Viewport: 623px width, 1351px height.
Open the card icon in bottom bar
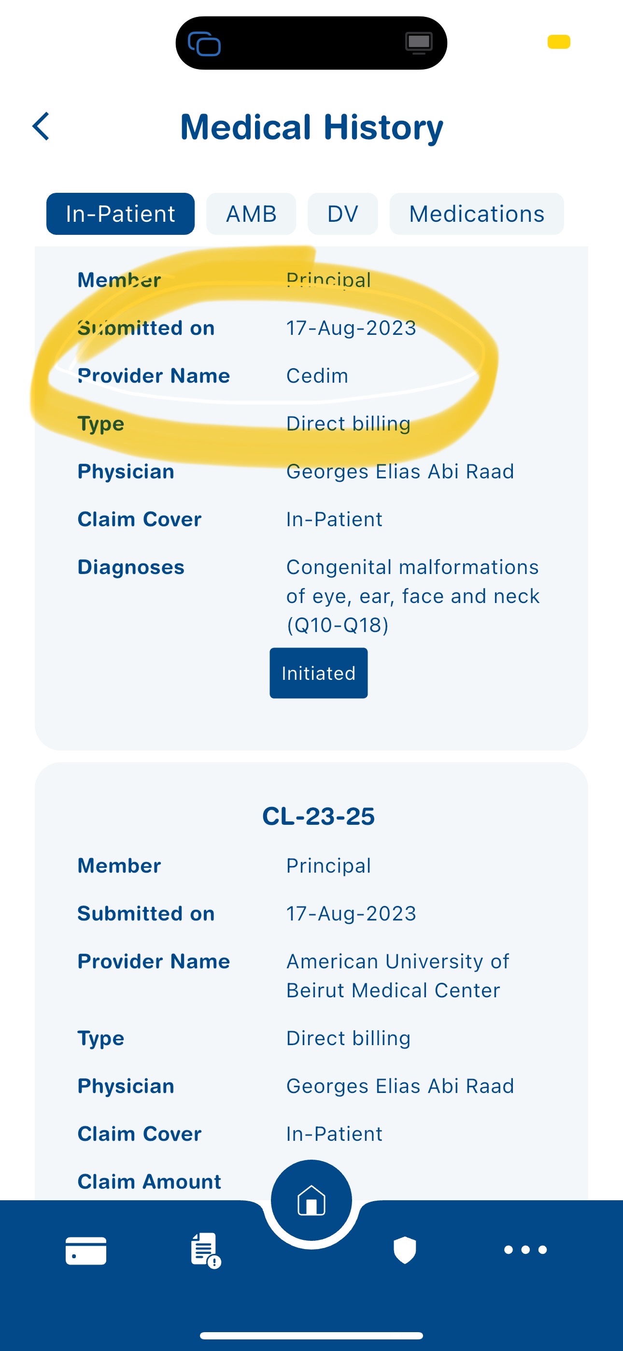86,1251
